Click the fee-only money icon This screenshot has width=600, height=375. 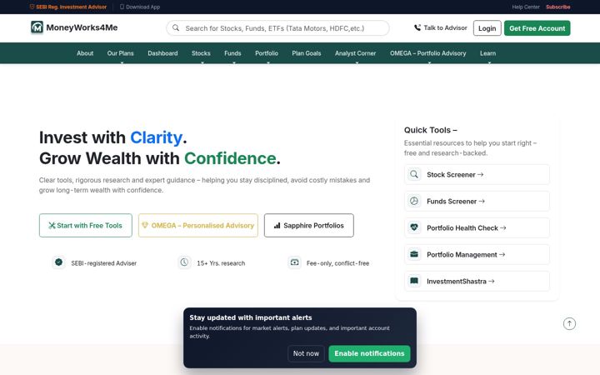[x=295, y=262]
